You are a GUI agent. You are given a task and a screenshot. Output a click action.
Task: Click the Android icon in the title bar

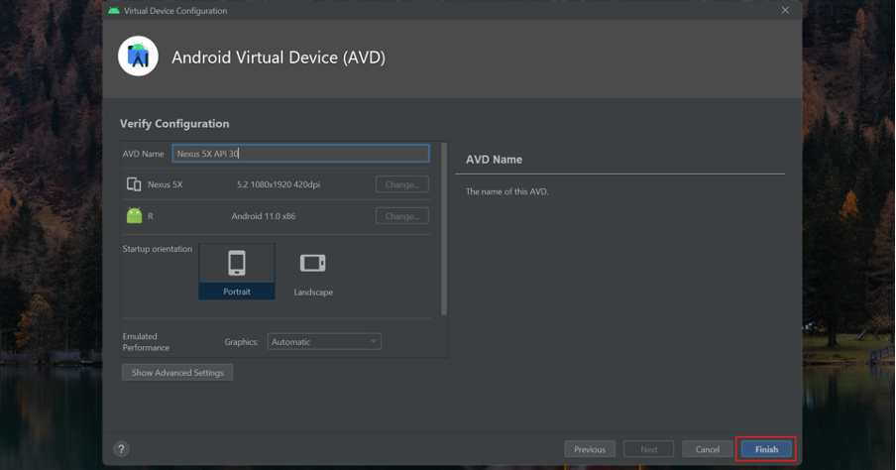point(114,10)
